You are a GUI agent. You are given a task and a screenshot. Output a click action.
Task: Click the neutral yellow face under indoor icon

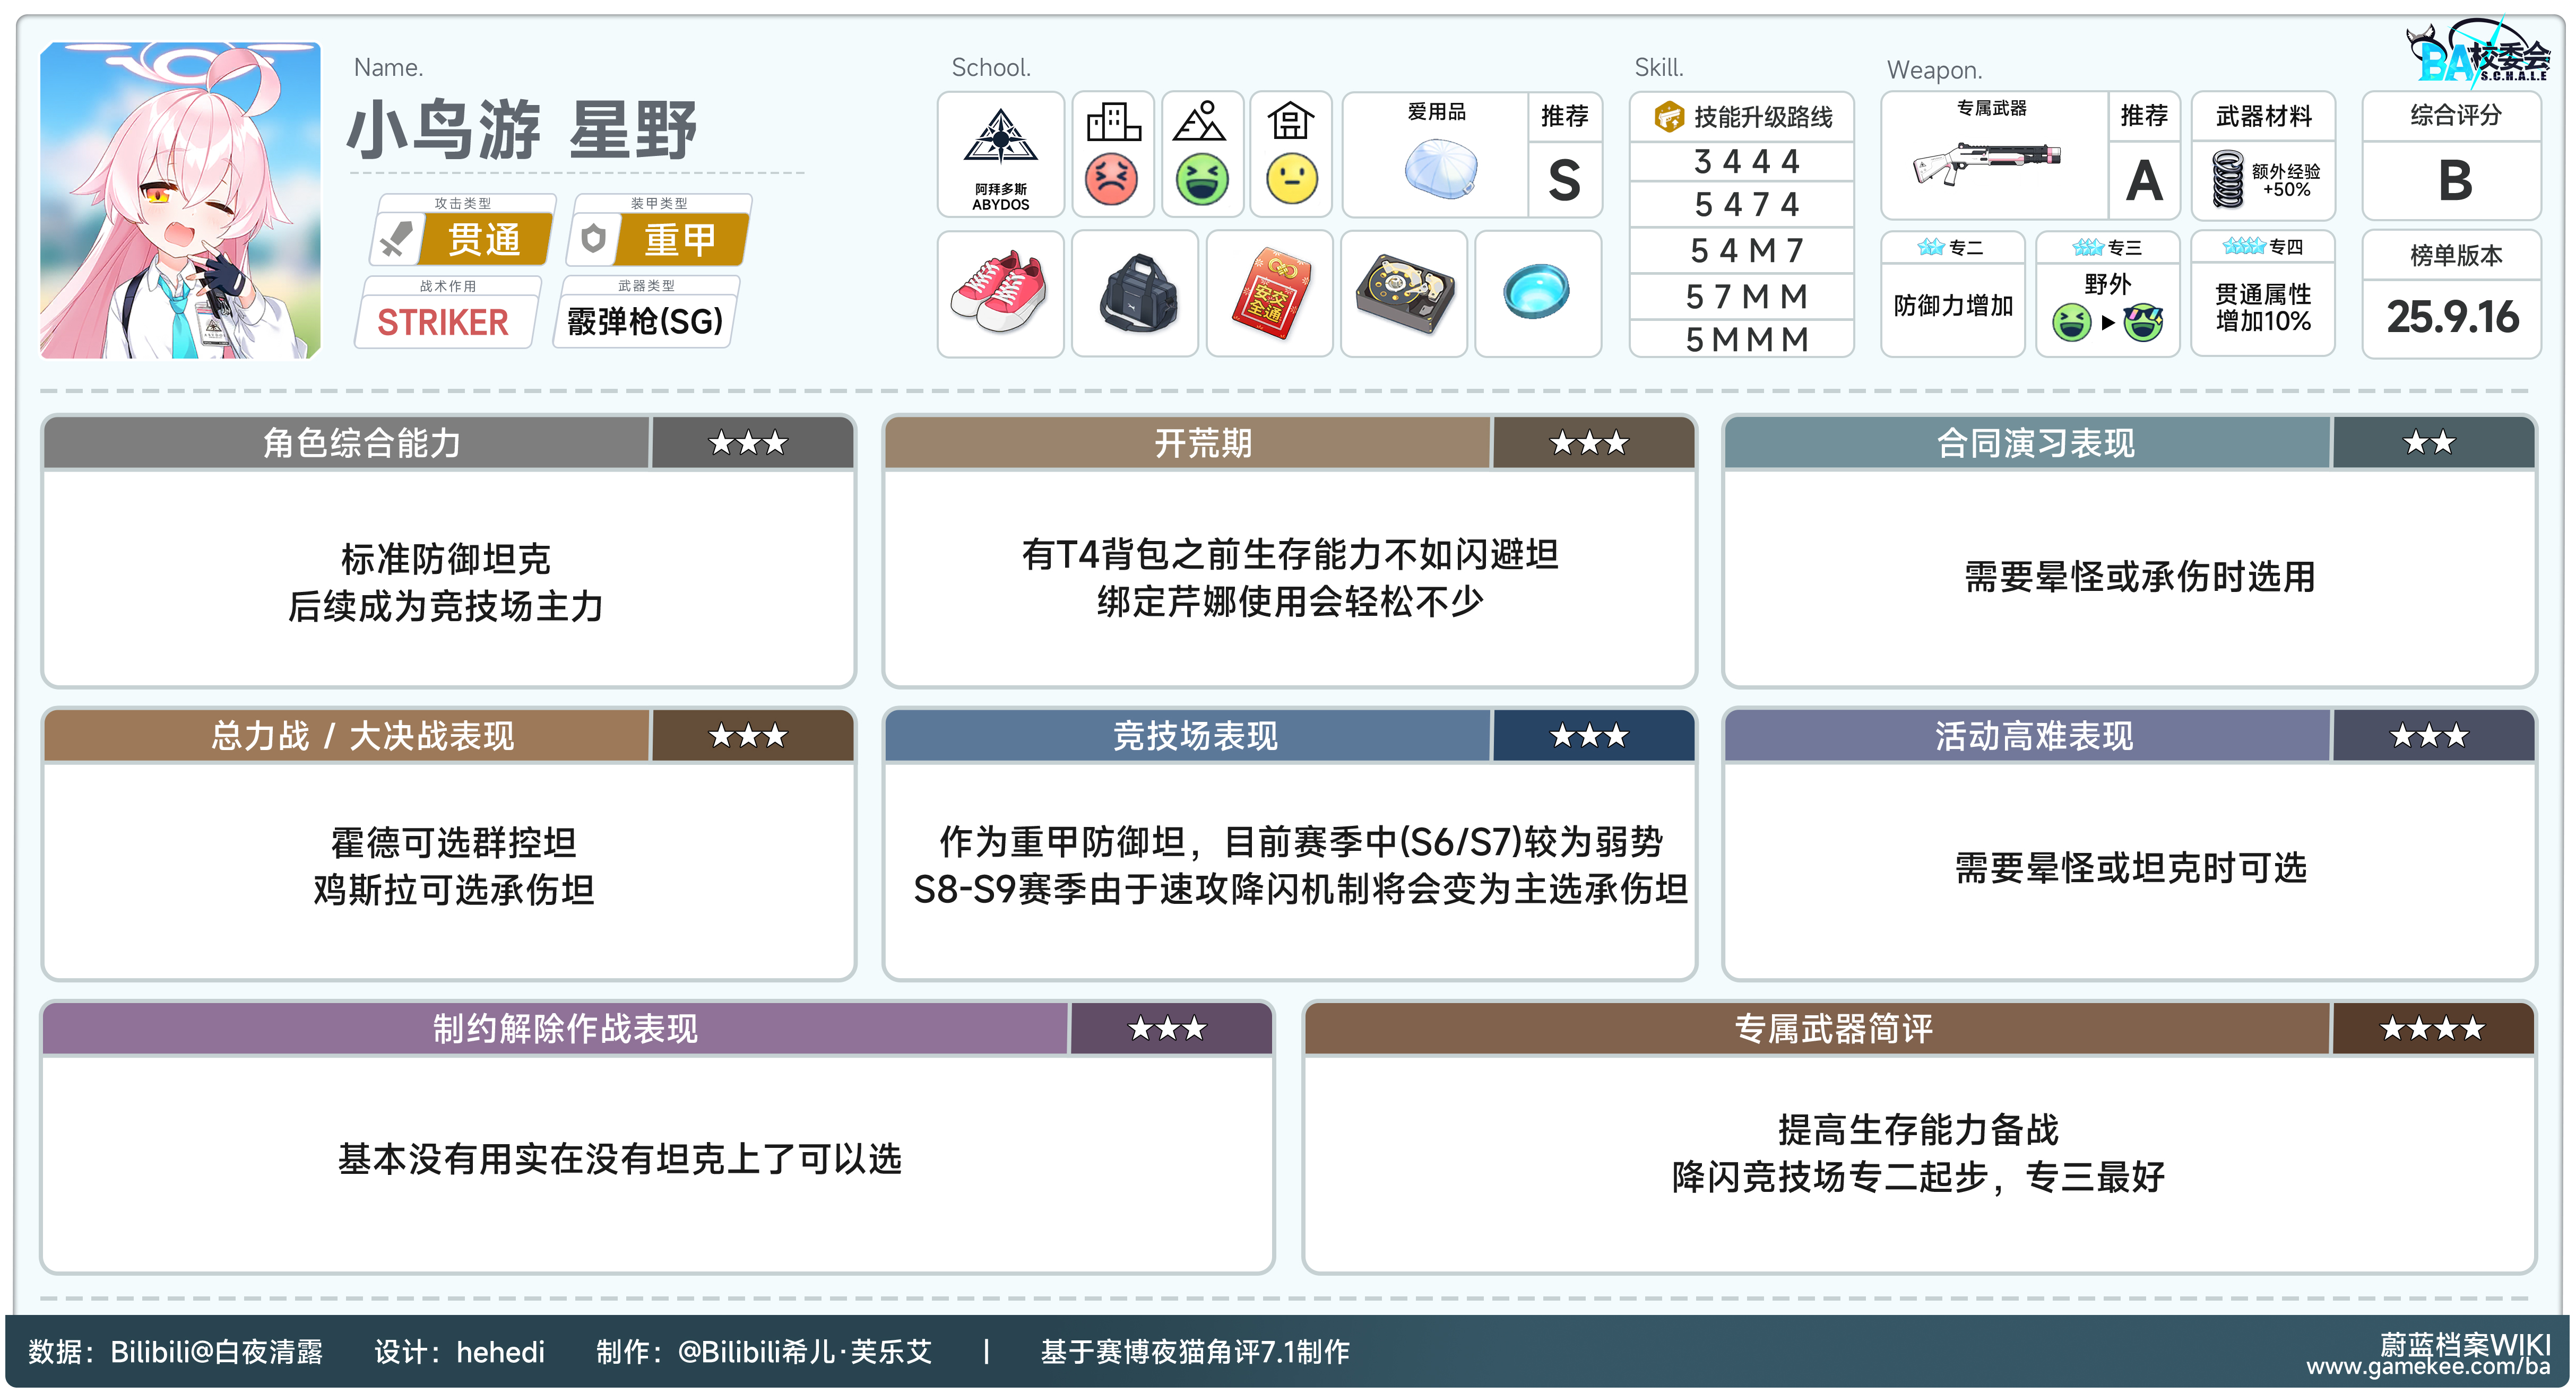coord(1291,180)
